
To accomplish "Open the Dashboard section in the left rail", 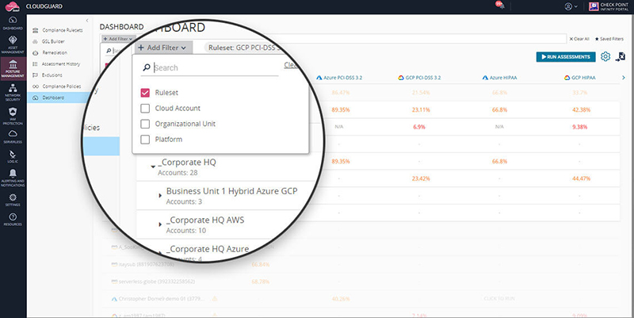I will tap(13, 23).
